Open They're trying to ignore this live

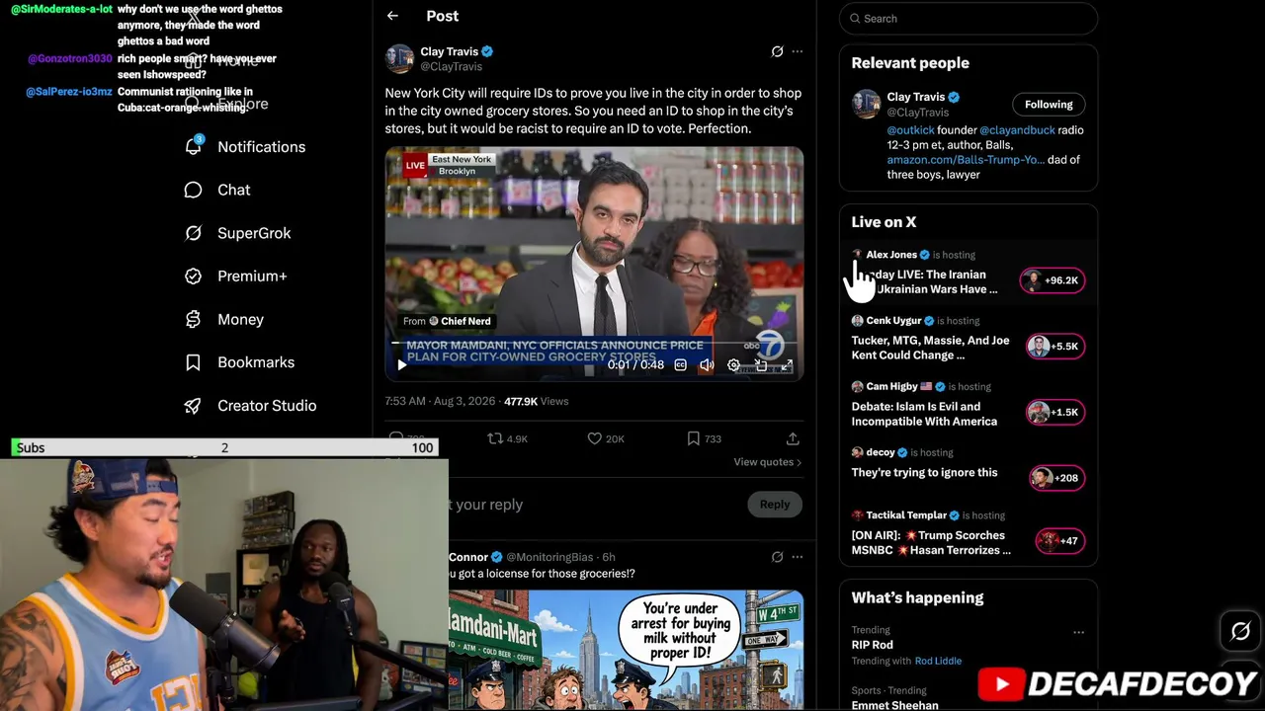click(924, 473)
